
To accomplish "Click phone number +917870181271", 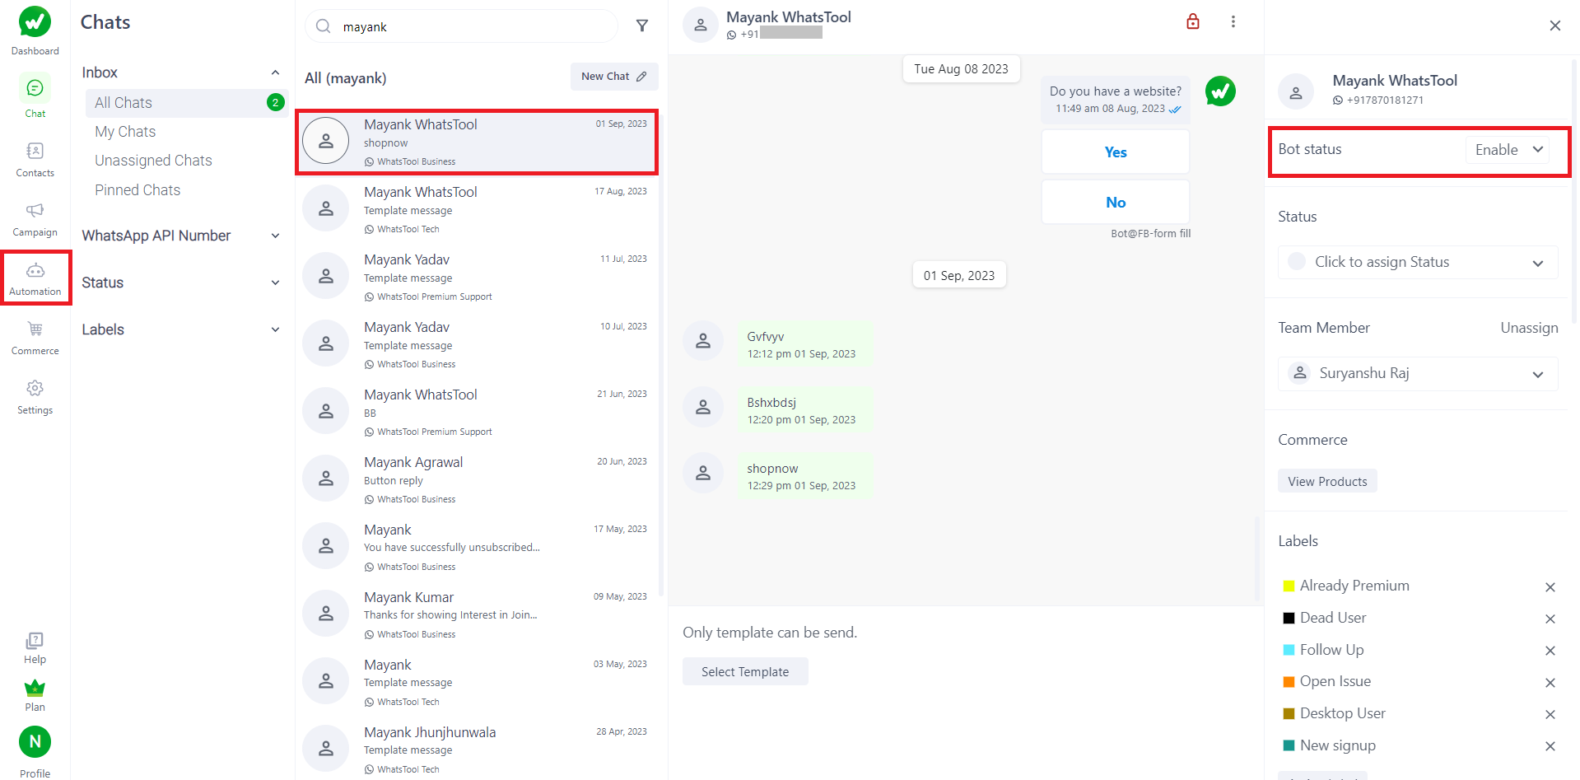I will tap(1385, 100).
